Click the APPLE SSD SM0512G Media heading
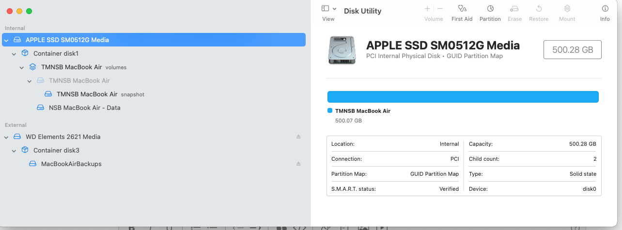The height and width of the screenshot is (230, 622). (x=443, y=46)
